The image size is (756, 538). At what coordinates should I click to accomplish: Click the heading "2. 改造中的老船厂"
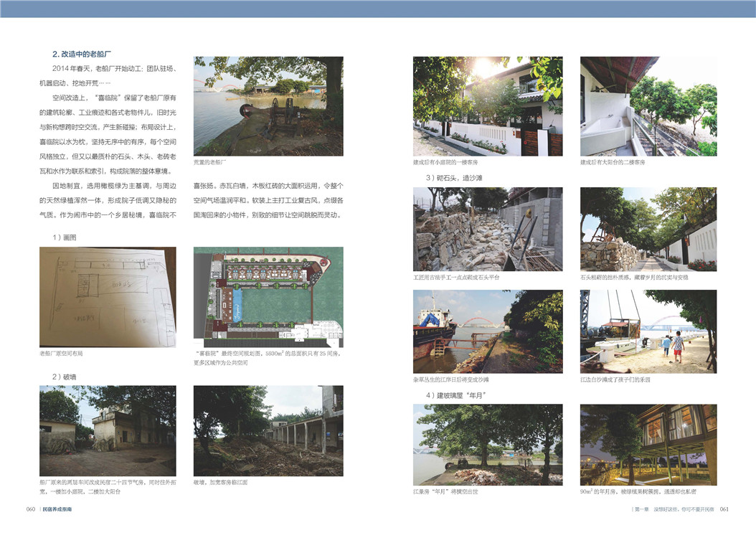point(82,54)
